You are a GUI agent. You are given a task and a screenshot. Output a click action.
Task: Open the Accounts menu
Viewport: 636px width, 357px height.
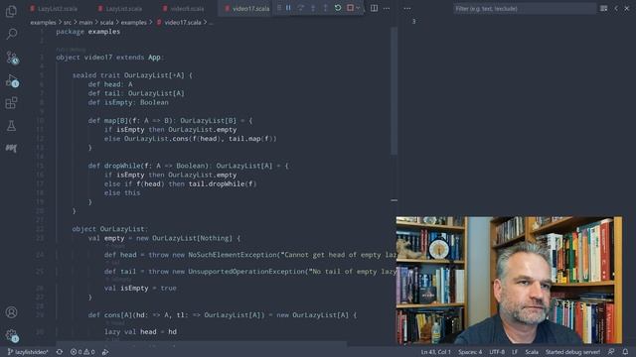(x=11, y=312)
